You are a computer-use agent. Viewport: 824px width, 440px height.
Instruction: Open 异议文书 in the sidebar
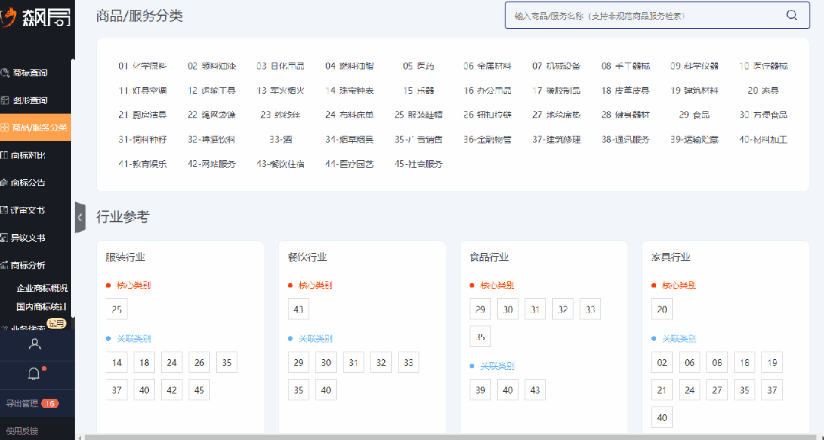pos(28,238)
